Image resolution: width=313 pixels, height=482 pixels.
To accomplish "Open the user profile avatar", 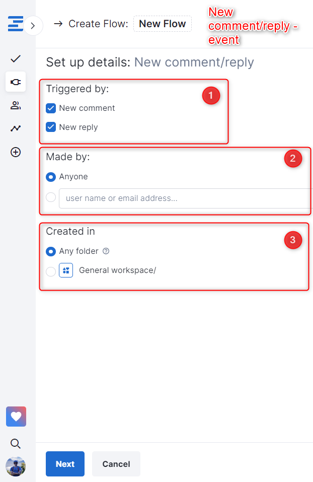I will tap(16, 466).
